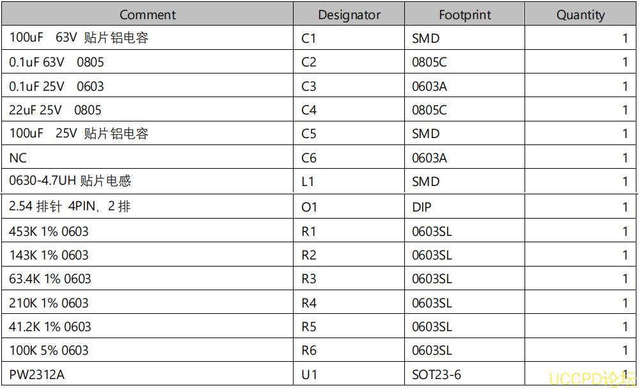Click designator cell U1

click(x=309, y=375)
